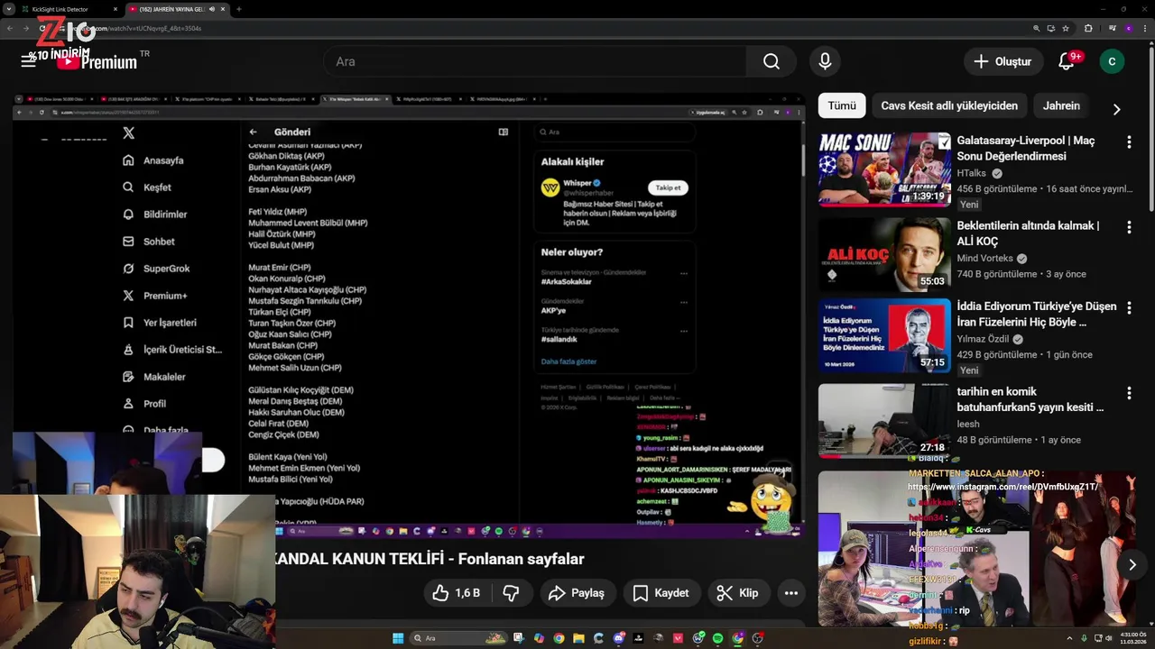Image resolution: width=1155 pixels, height=649 pixels.
Task: Focus the YouTube 'Ara' search field
Action: (x=535, y=61)
